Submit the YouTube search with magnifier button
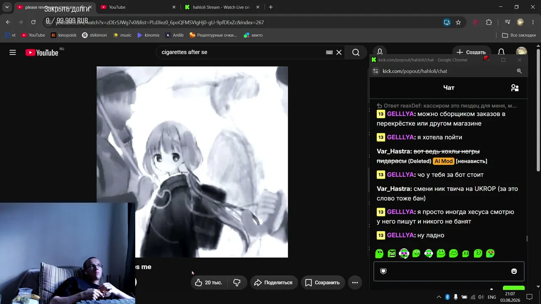 pos(356,52)
